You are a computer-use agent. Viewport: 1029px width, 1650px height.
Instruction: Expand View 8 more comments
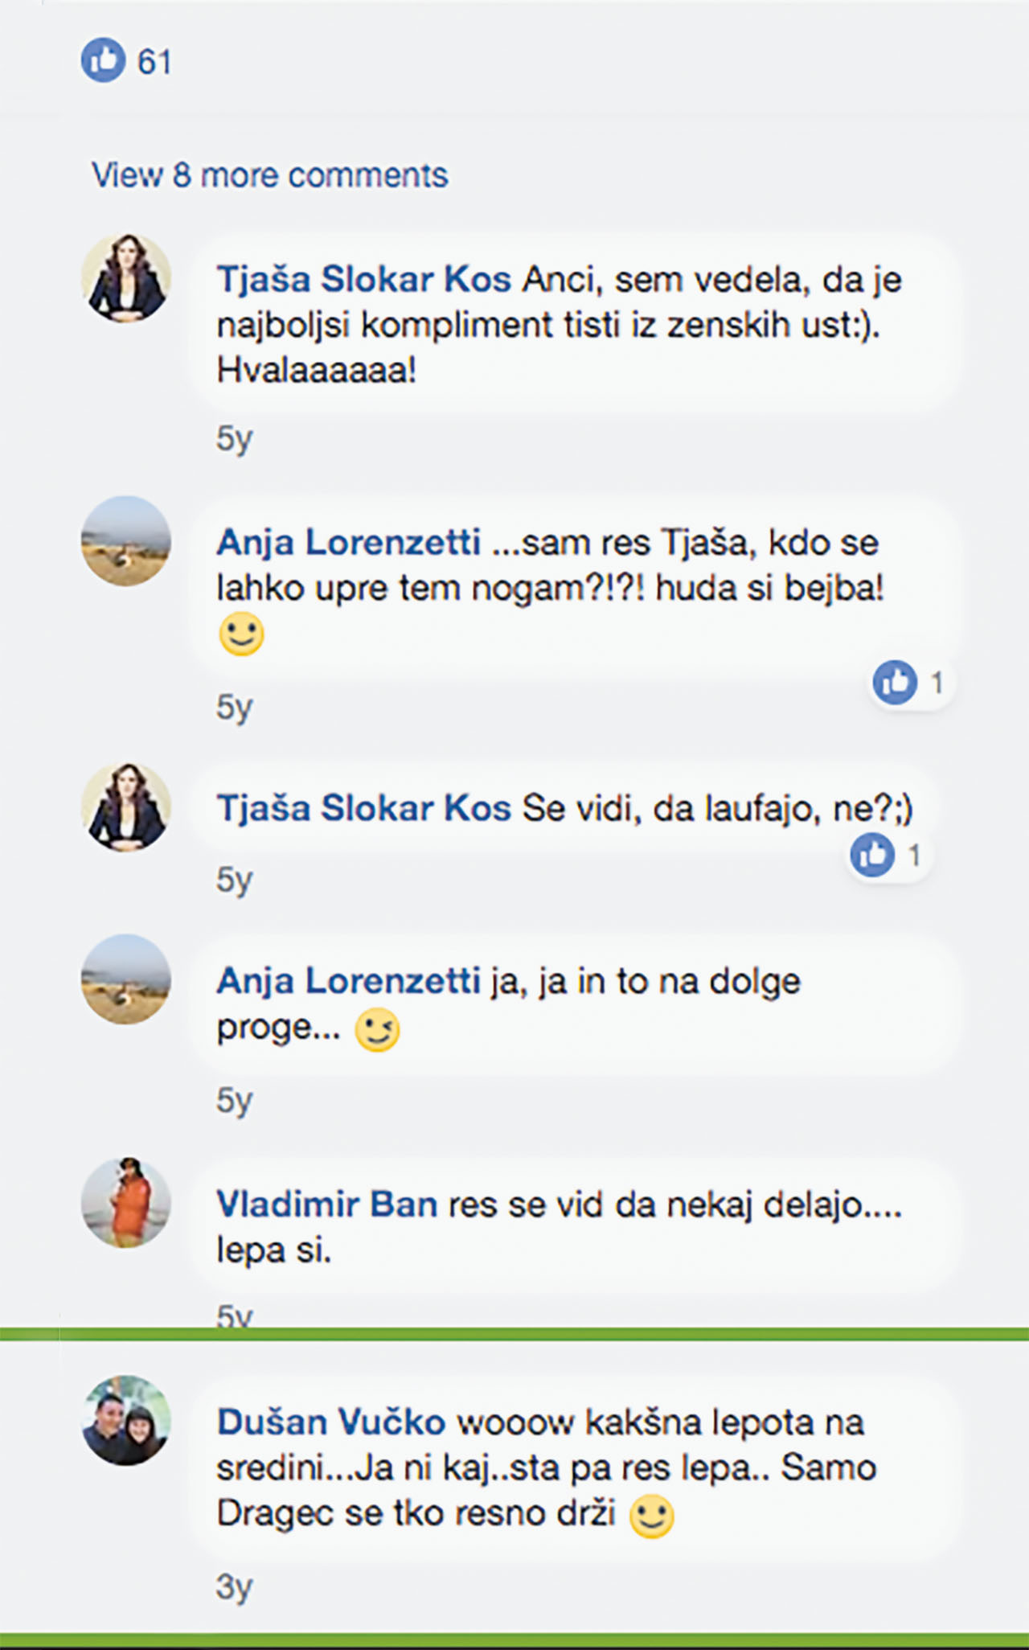pyautogui.click(x=269, y=175)
